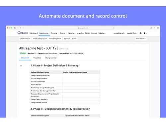
Task: Click Preliminary Design Risk Analysis row
Action: click(65, 88)
